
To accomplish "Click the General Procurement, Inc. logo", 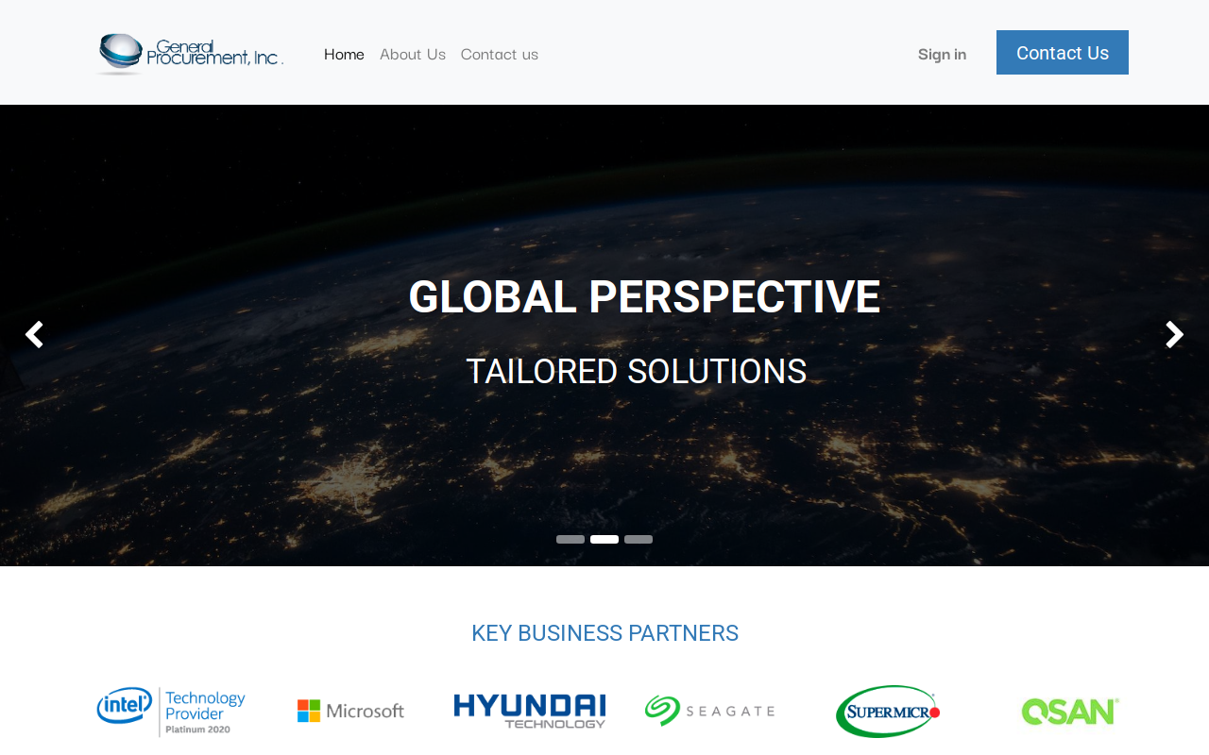I will (189, 53).
